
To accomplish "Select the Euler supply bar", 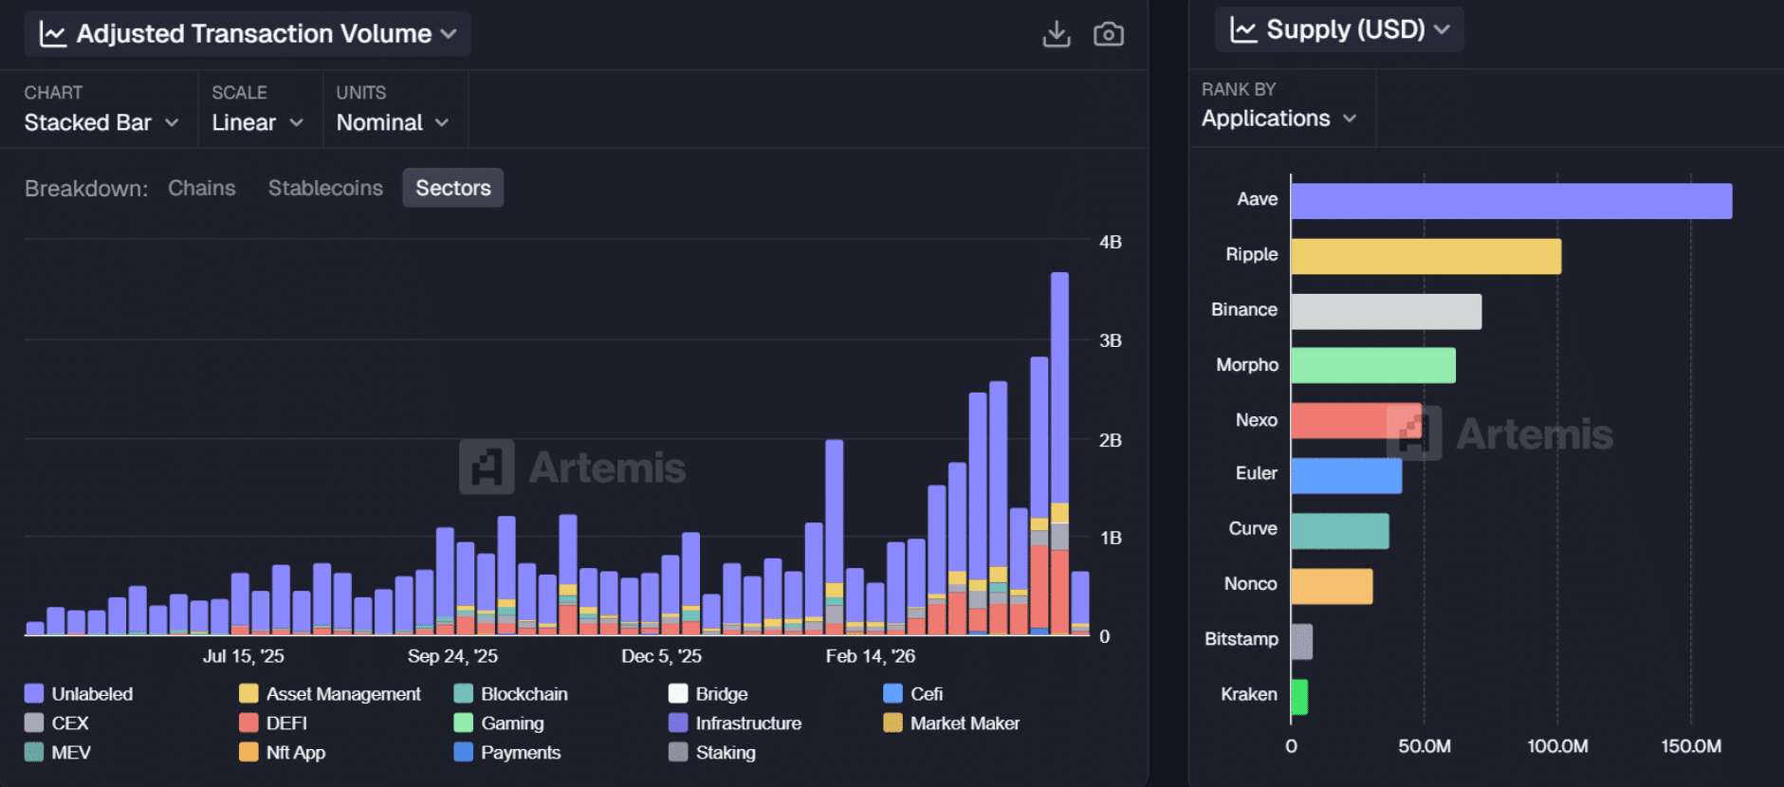I will tap(1347, 475).
